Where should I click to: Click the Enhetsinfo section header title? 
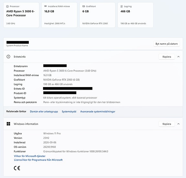pyautogui.click(x=20, y=57)
